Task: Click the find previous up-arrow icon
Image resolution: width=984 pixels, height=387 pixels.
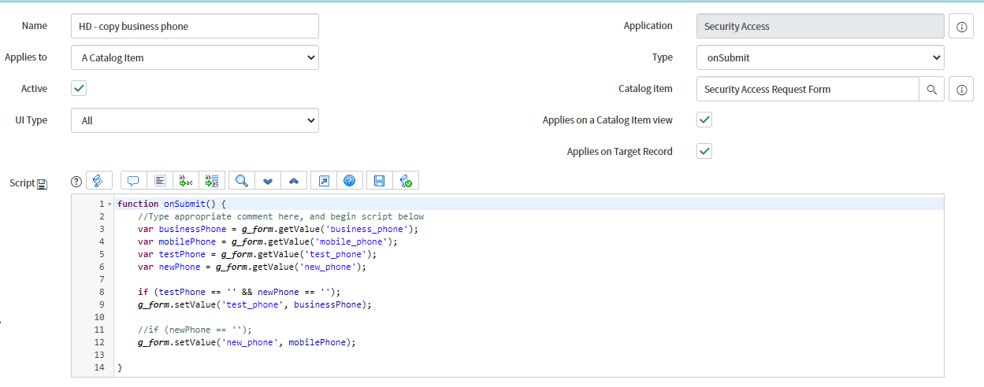Action: (x=294, y=181)
